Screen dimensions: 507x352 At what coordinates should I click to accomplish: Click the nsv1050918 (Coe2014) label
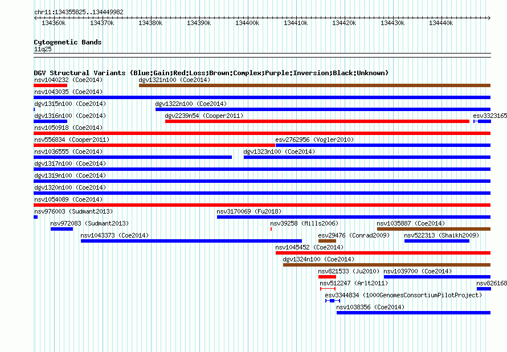[x=68, y=128]
